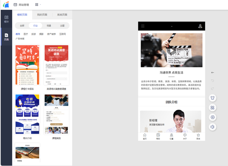Filter templates by 医疗

(x=26, y=34)
